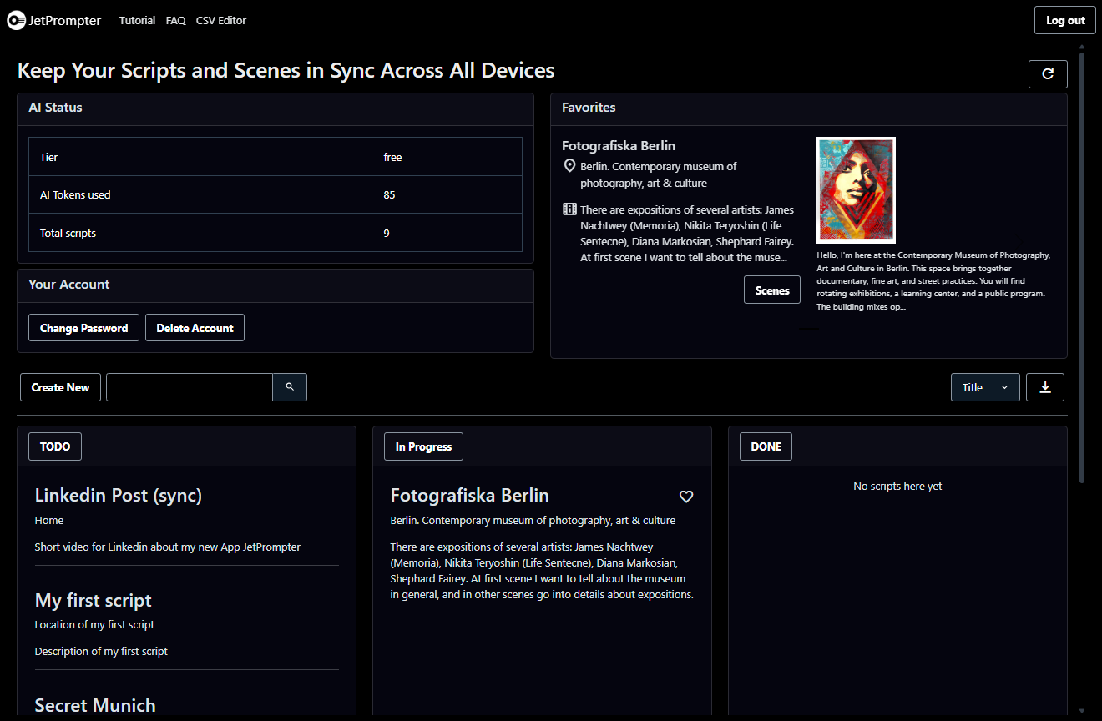Click the page vertical scrollbar

[1082, 267]
